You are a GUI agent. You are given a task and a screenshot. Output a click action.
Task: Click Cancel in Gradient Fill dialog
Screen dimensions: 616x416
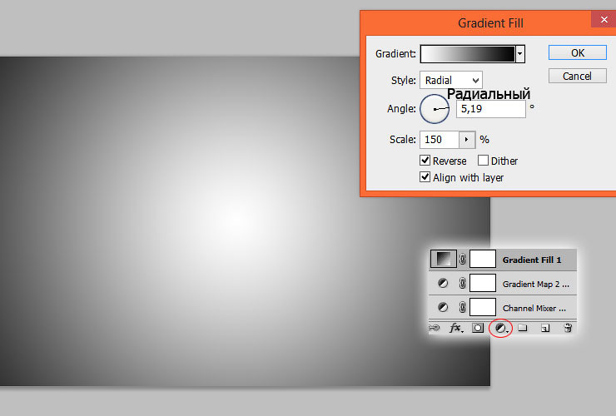[578, 76]
